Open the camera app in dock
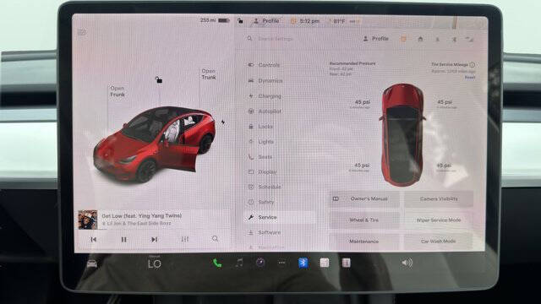The image size is (541, 304). tap(260, 263)
